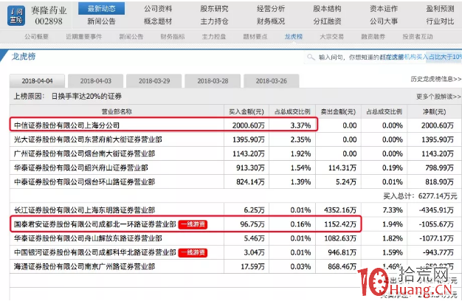
Task: Click the 买入总计 6277.14万元 summary text
Action: pos(420,196)
